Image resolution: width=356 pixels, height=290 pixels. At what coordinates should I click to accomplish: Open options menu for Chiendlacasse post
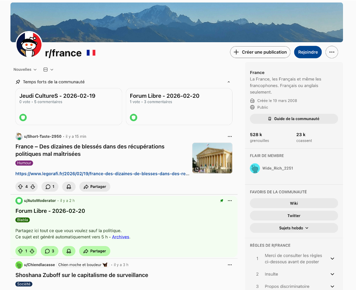[230, 265]
